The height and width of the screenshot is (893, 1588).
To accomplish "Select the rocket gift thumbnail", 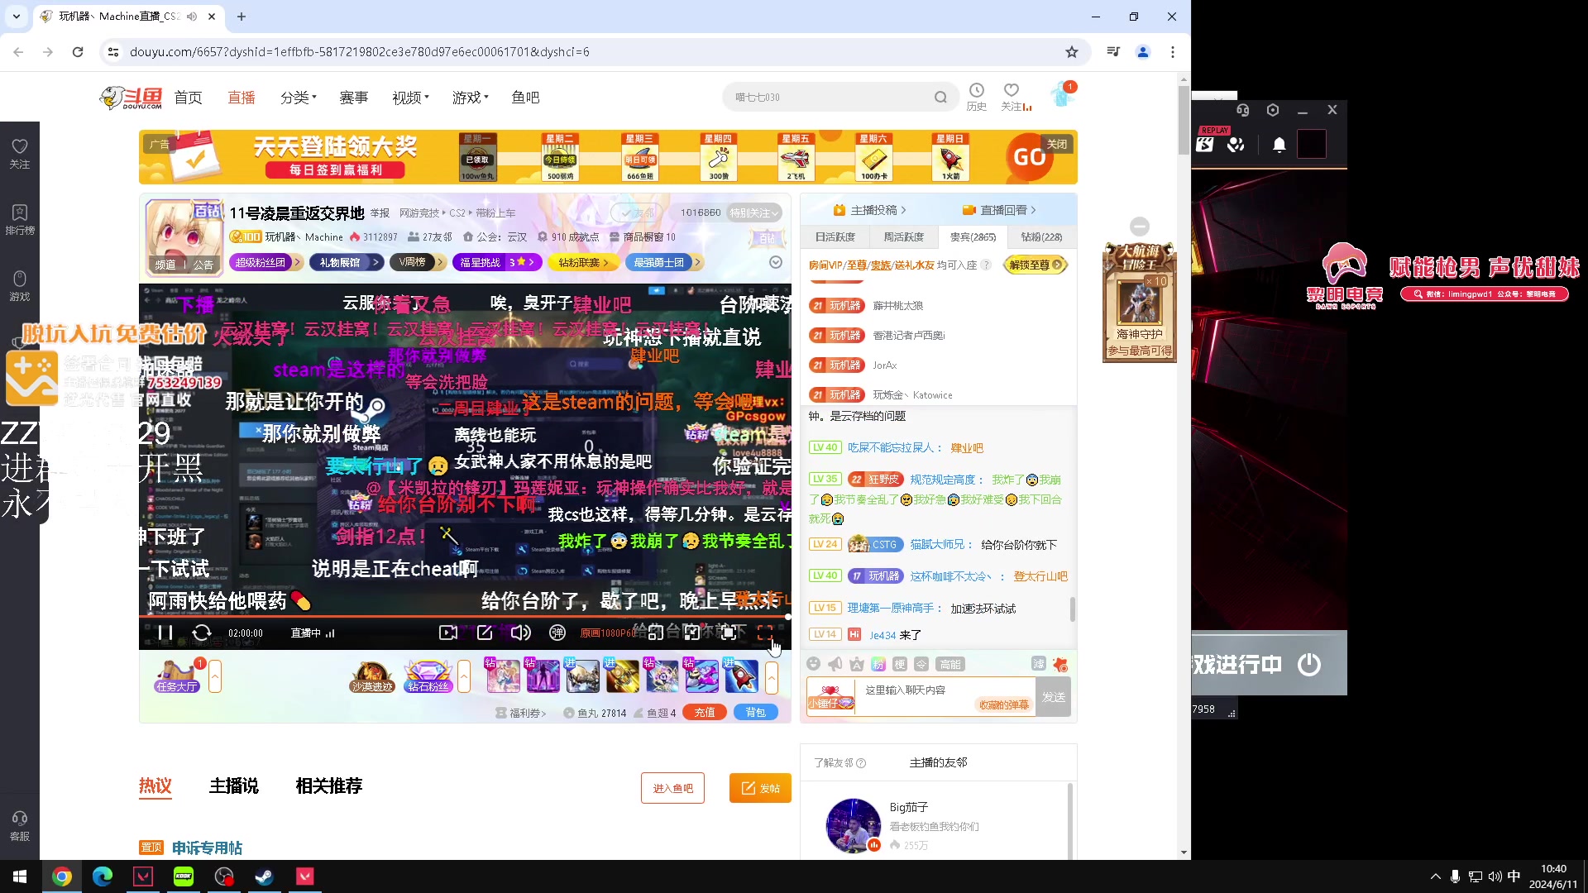I will click(x=741, y=676).
